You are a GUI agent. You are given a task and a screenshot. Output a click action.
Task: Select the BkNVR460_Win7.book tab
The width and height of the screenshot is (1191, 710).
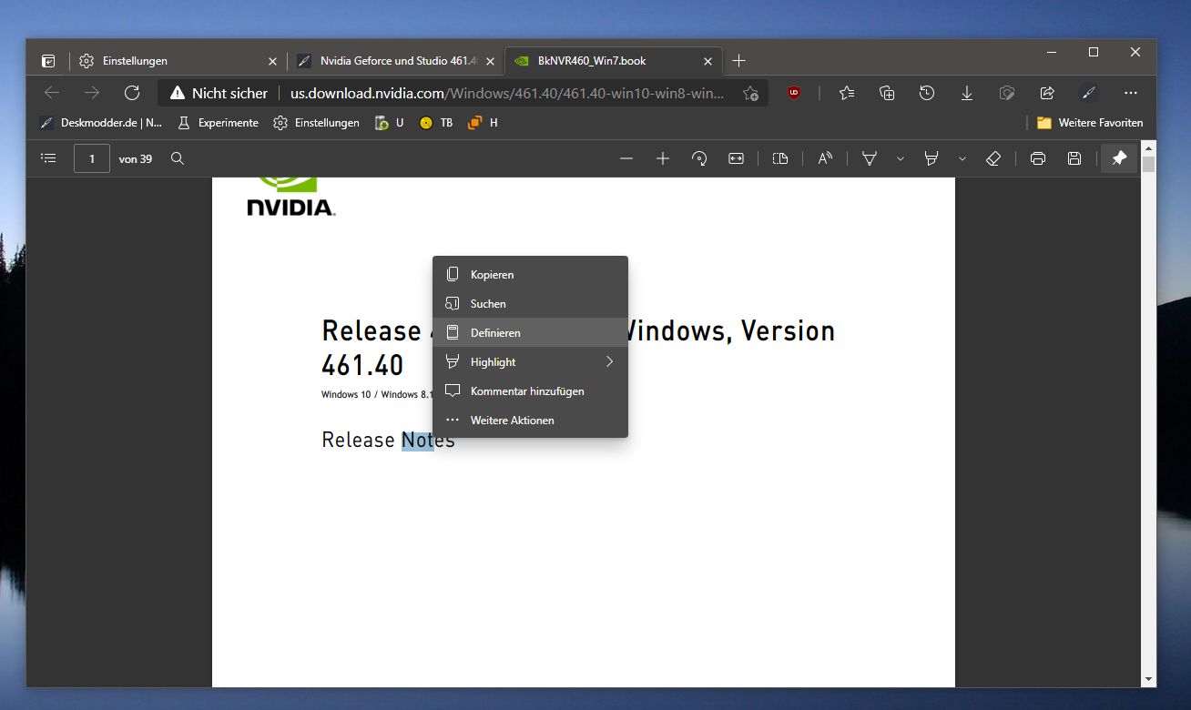tap(613, 61)
